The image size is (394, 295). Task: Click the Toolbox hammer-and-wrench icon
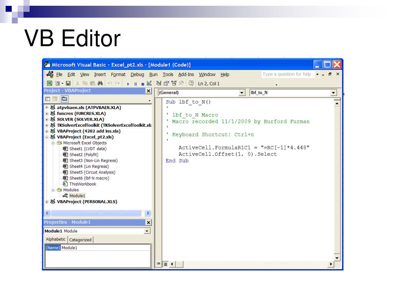click(181, 83)
